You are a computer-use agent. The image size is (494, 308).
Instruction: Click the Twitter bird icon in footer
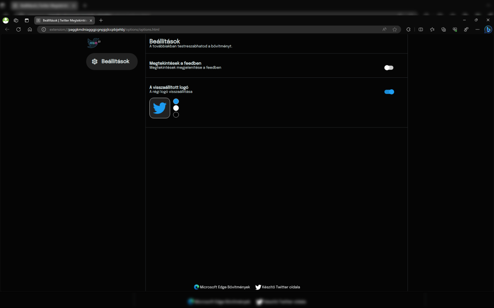coord(258,287)
